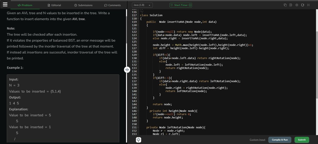The width and height of the screenshot is (318, 144).
Task: Switch to the Problem tab
Action: [25, 5]
